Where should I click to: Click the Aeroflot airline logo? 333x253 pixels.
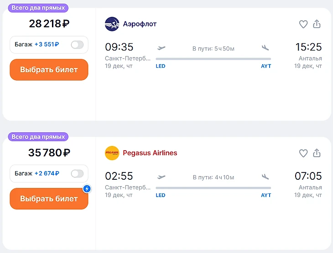(x=112, y=24)
